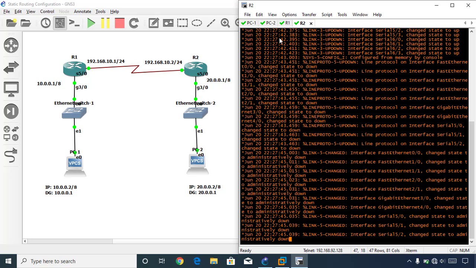The height and width of the screenshot is (268, 476).
Task: Select router R2 in topology
Action: (196, 68)
